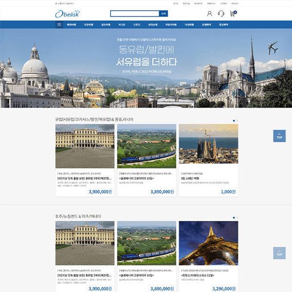Open the user account icon
Viewport: 292px width, 292px height.
[x=209, y=14]
